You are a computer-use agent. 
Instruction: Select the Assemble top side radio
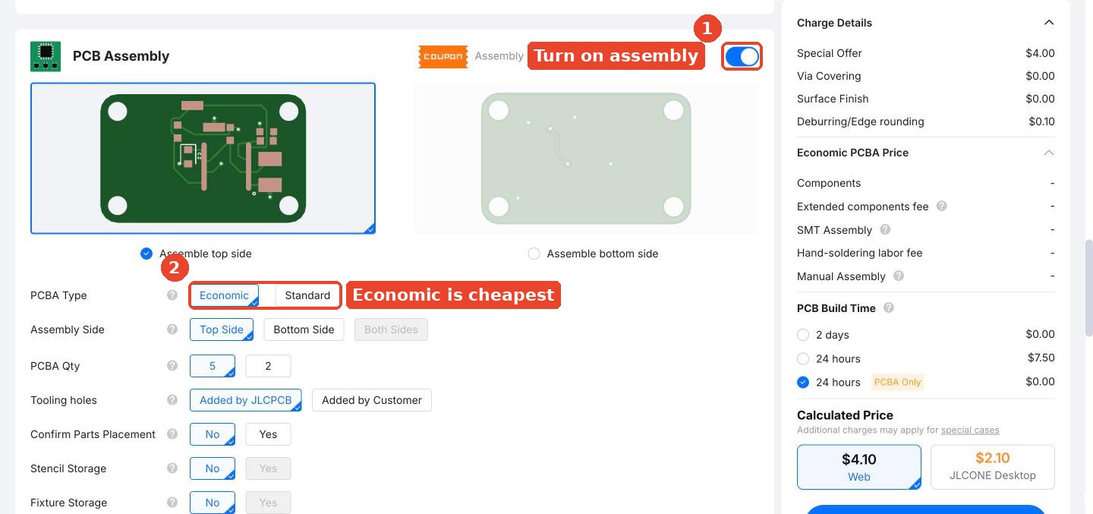[x=146, y=254]
